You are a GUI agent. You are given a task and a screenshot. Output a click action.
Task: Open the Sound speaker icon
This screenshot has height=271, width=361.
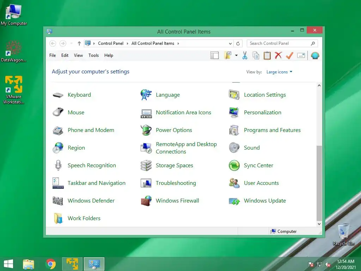pyautogui.click(x=234, y=148)
